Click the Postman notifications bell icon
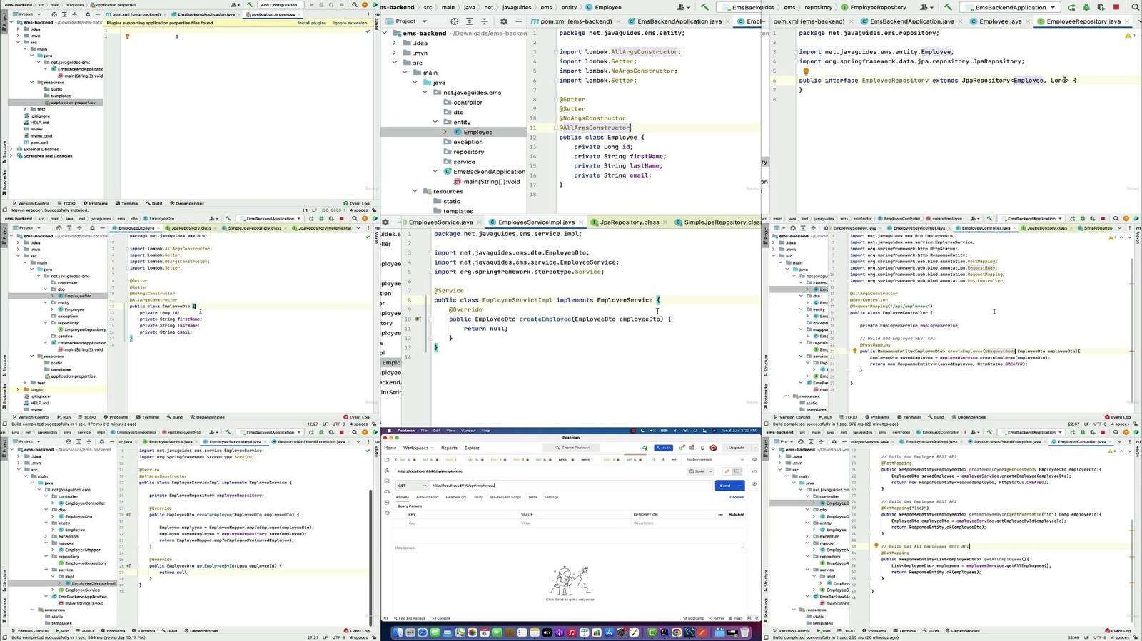This screenshot has height=641, width=1142. (702, 448)
